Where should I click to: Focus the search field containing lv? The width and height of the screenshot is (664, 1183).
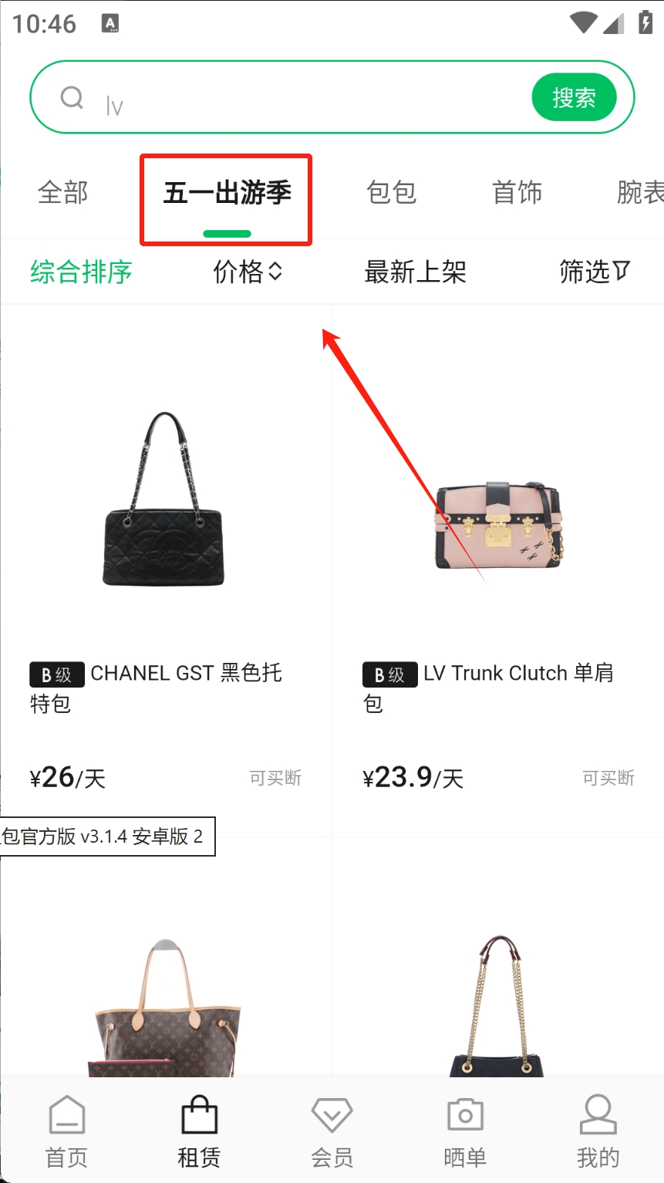316,98
